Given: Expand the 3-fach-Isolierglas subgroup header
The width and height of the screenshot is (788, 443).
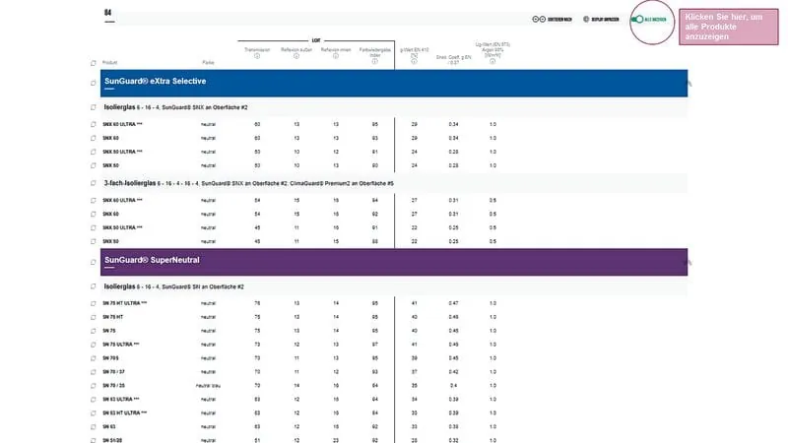Looking at the screenshot, I should (92, 183).
